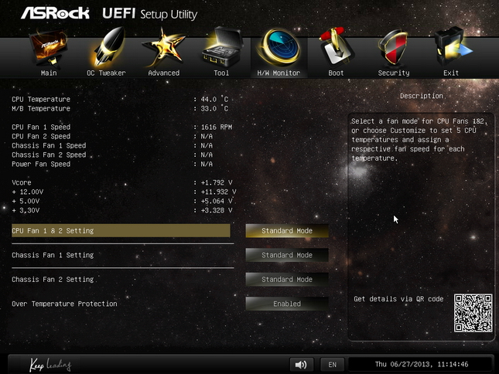Open the Security shield icon
Screen dimensions: 499x374
click(393, 48)
